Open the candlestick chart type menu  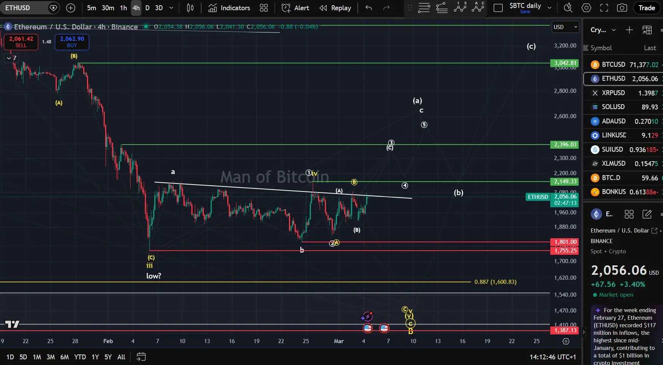click(190, 8)
